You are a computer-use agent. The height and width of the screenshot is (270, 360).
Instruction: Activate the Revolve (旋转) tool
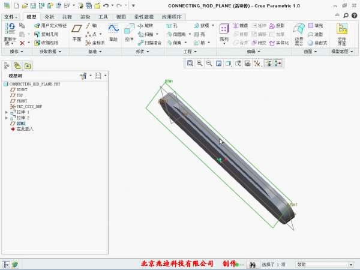(x=146, y=25)
